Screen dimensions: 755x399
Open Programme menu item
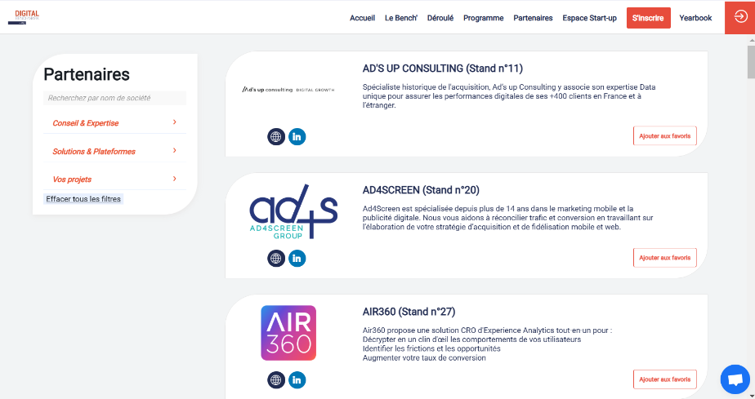(x=484, y=18)
